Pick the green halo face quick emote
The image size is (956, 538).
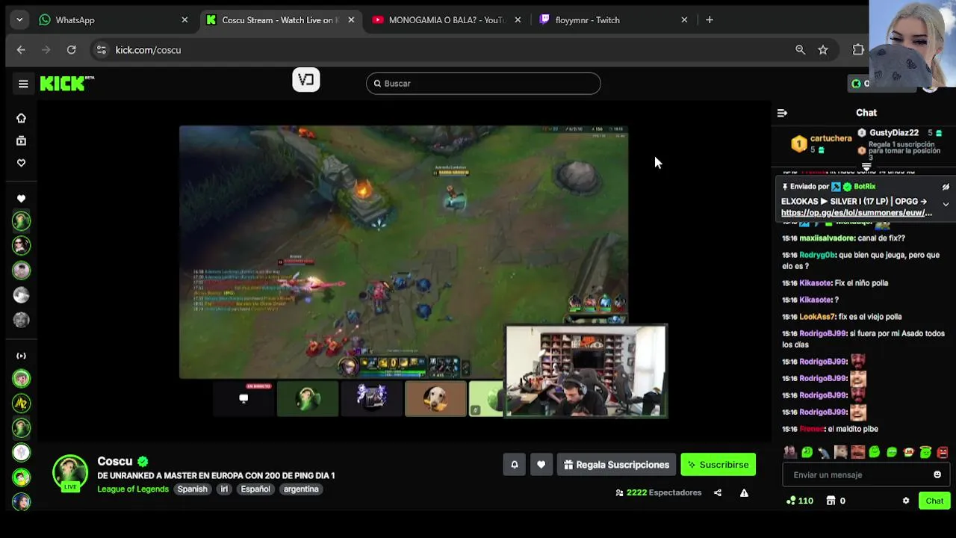point(925,452)
